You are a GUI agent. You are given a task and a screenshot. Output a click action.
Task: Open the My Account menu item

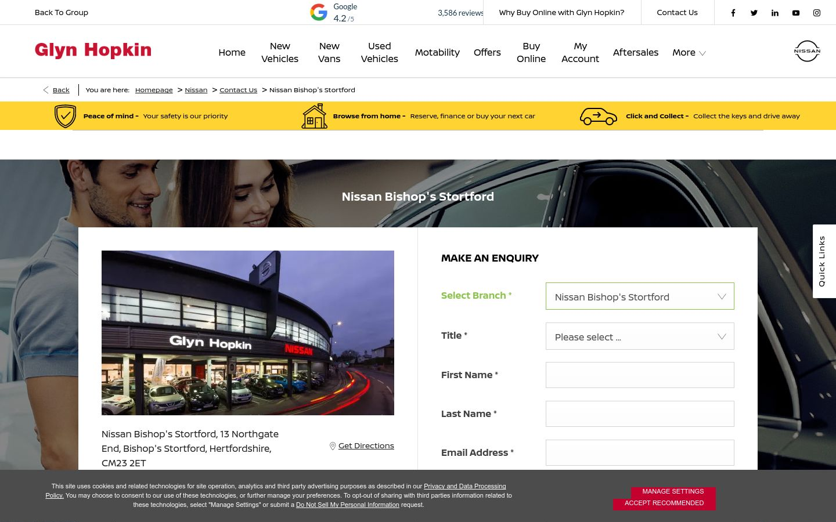[x=581, y=52]
